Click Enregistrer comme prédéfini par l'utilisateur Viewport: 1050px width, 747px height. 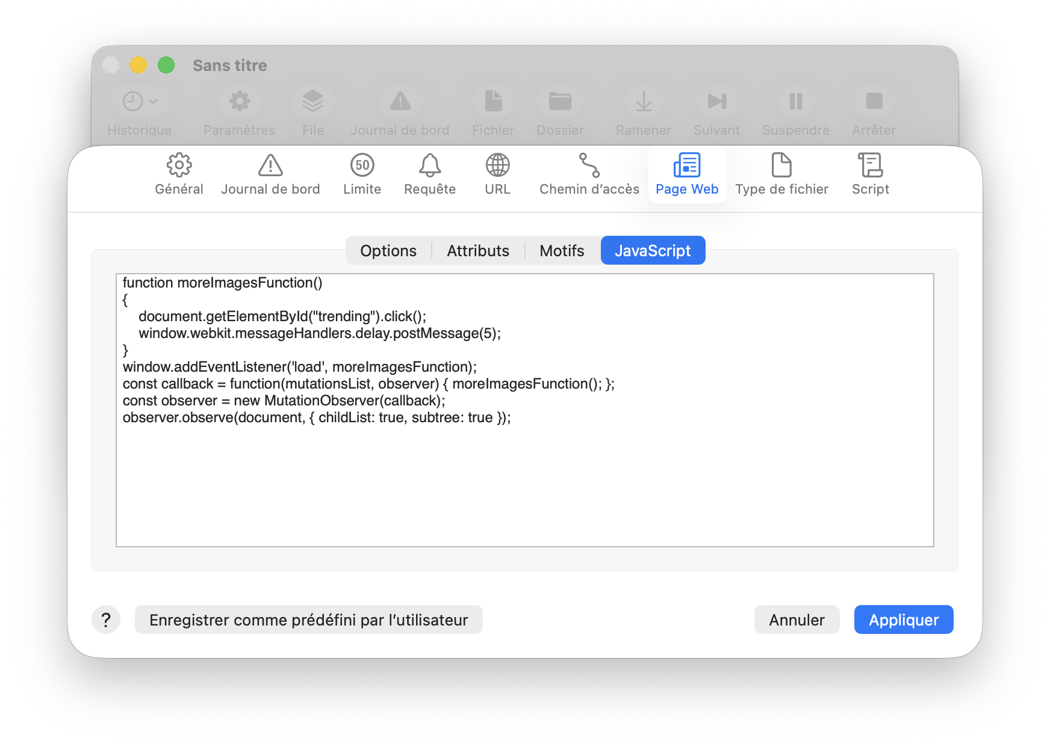[x=308, y=620]
